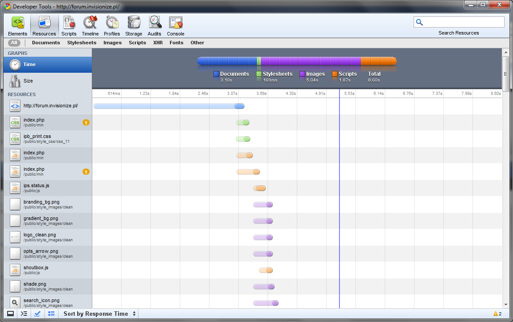Open the Scripts panel

[69, 26]
